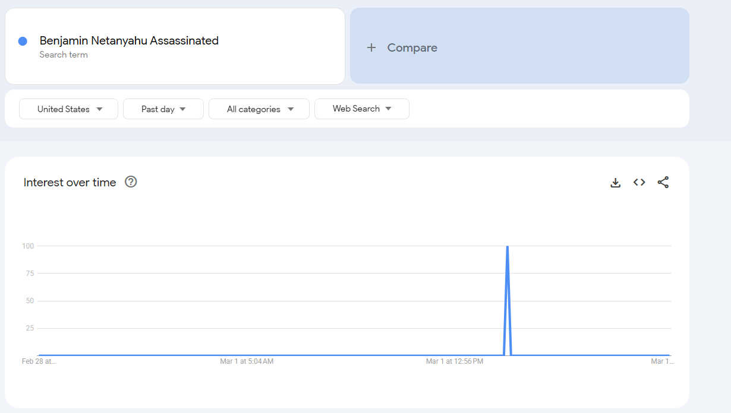The image size is (731, 413).
Task: Open the help icon beside Interest over time
Action: [131, 182]
